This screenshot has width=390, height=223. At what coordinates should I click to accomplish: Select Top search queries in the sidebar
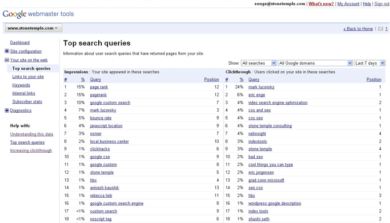coord(31,68)
